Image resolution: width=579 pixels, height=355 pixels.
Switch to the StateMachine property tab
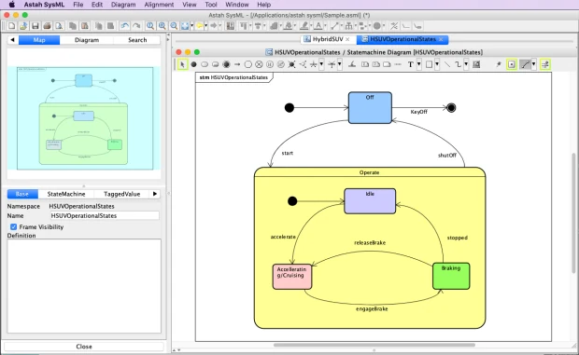click(x=66, y=194)
